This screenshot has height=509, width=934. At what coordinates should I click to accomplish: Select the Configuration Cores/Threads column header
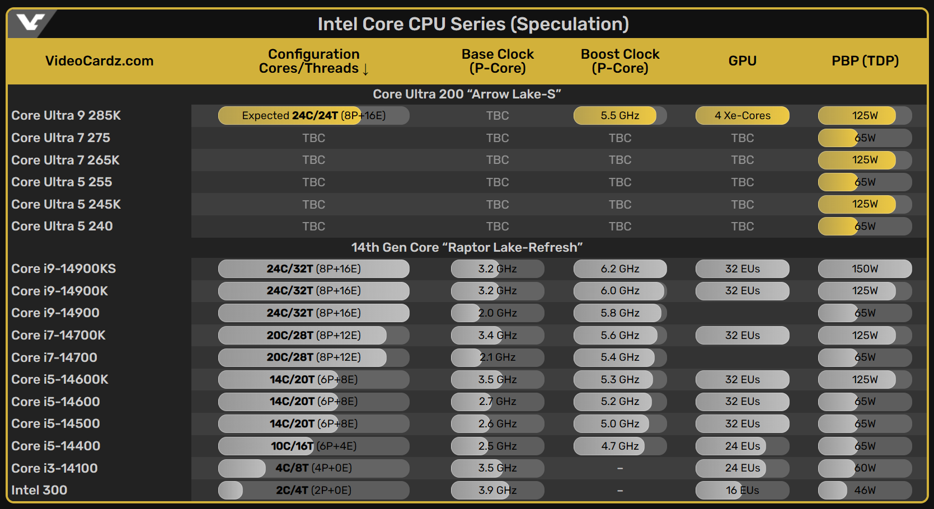point(314,61)
